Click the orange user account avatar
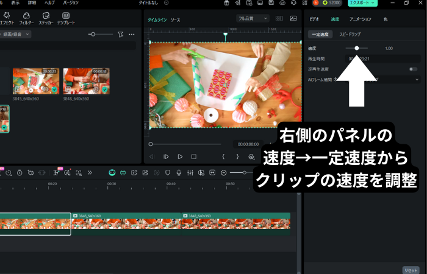Image resolution: width=427 pixels, height=274 pixels. [316, 2]
